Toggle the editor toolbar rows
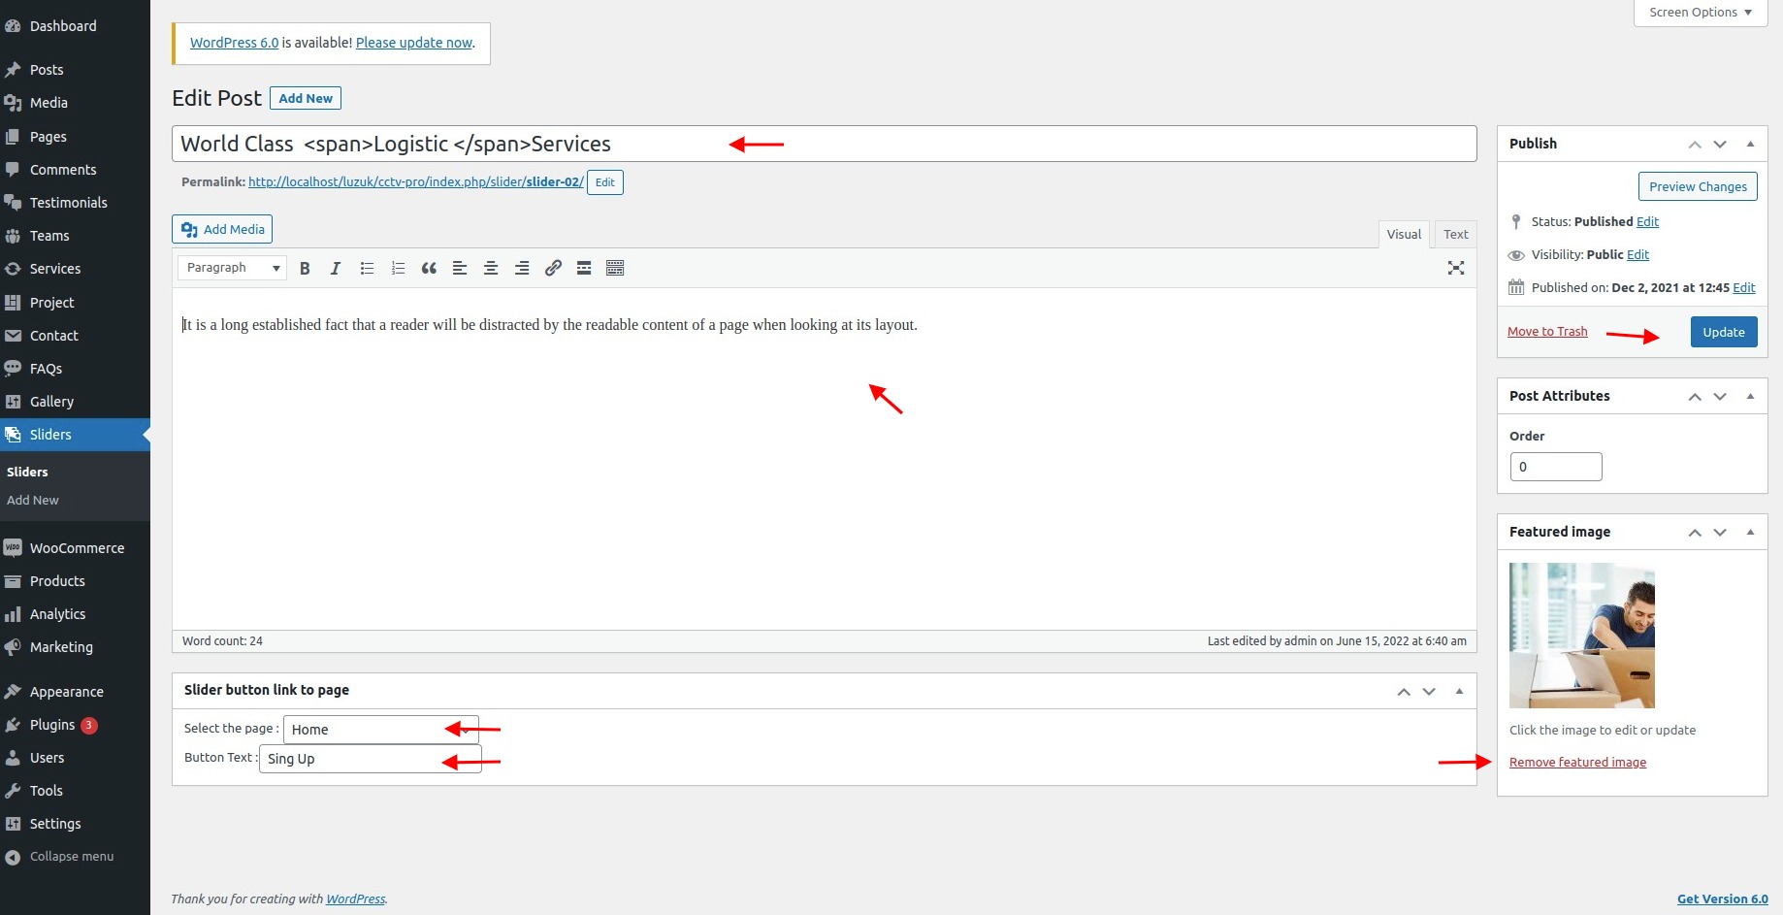The height and width of the screenshot is (915, 1783). coord(615,269)
